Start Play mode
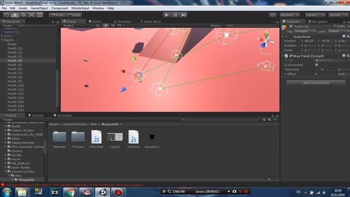The height and width of the screenshot is (197, 350). click(x=167, y=15)
